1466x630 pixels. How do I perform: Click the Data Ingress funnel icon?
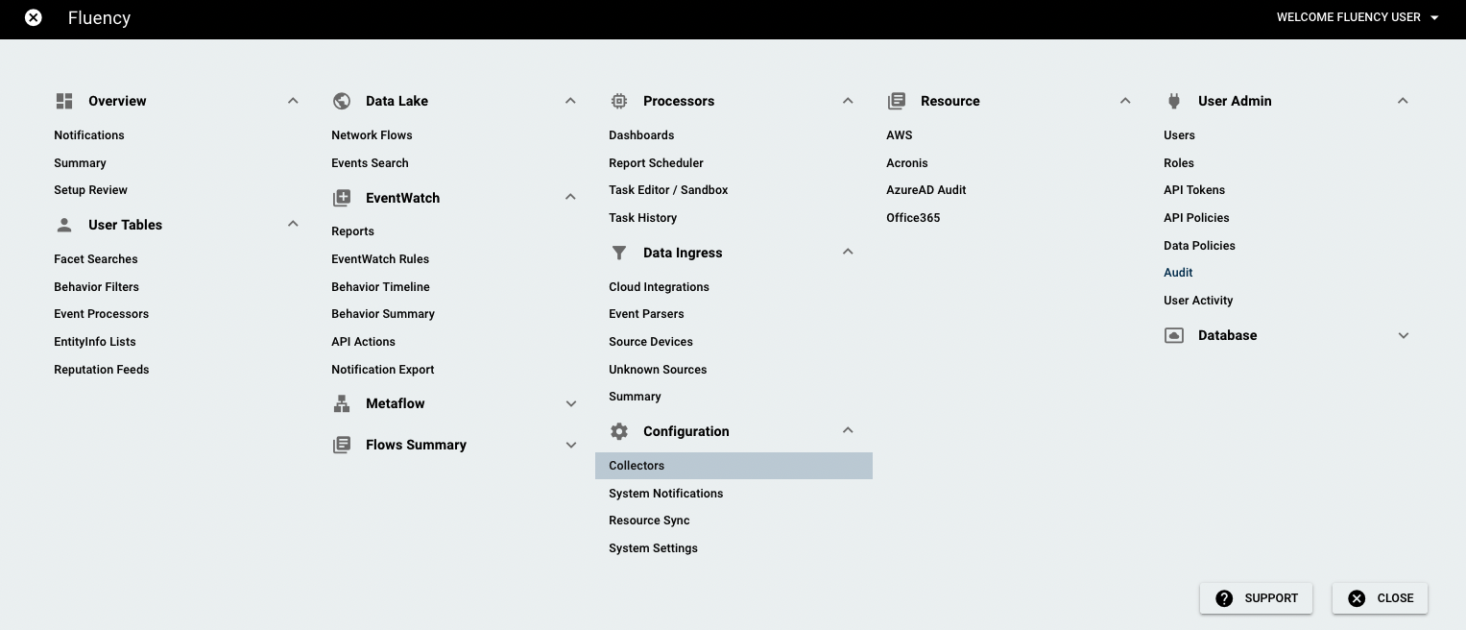619,253
